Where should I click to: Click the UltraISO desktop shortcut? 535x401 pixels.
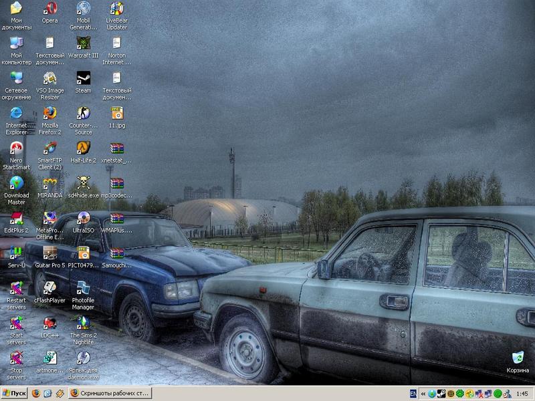[83, 219]
